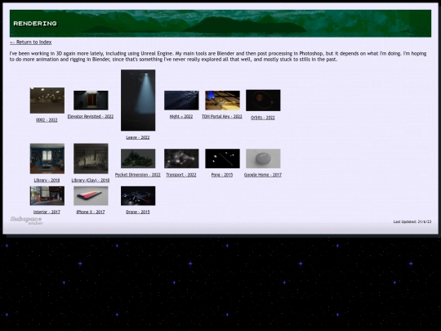This screenshot has width=441, height=331.
Task: Open the 0002 render thumbnail image
Action: tap(47, 101)
